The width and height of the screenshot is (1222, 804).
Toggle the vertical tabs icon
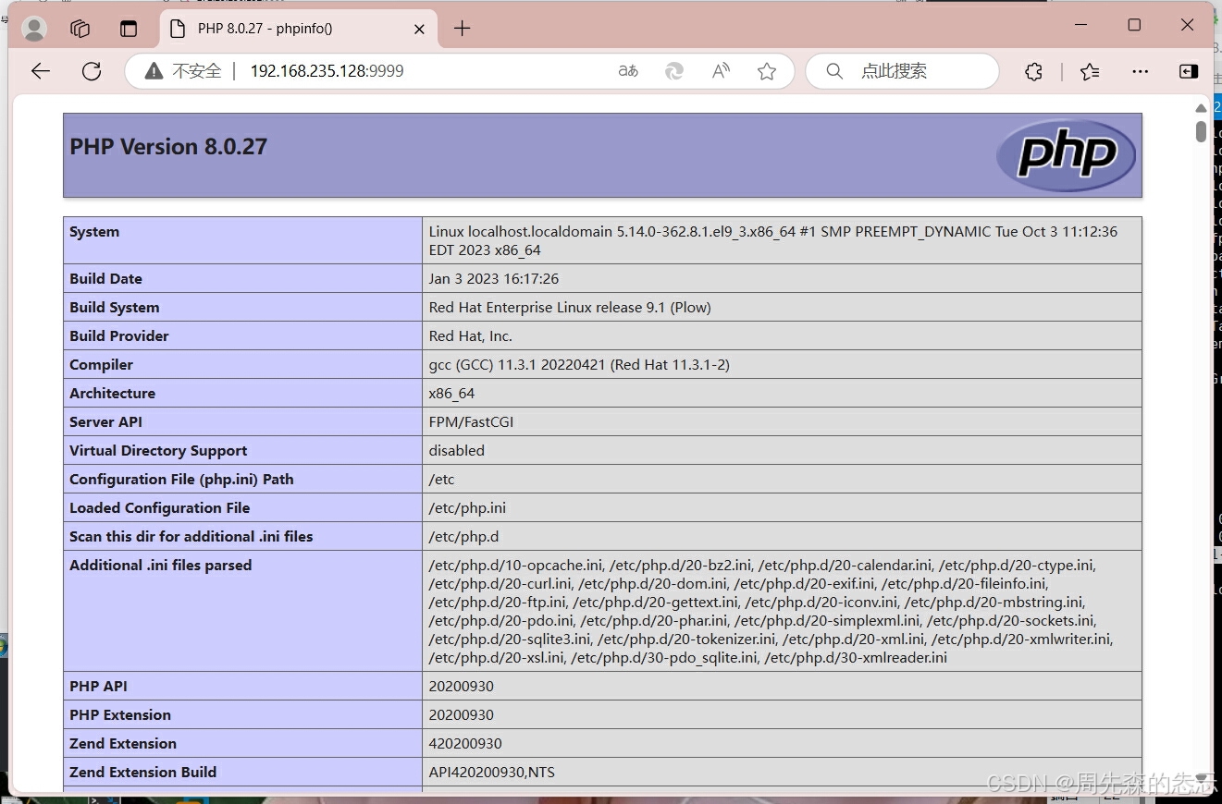(x=129, y=29)
